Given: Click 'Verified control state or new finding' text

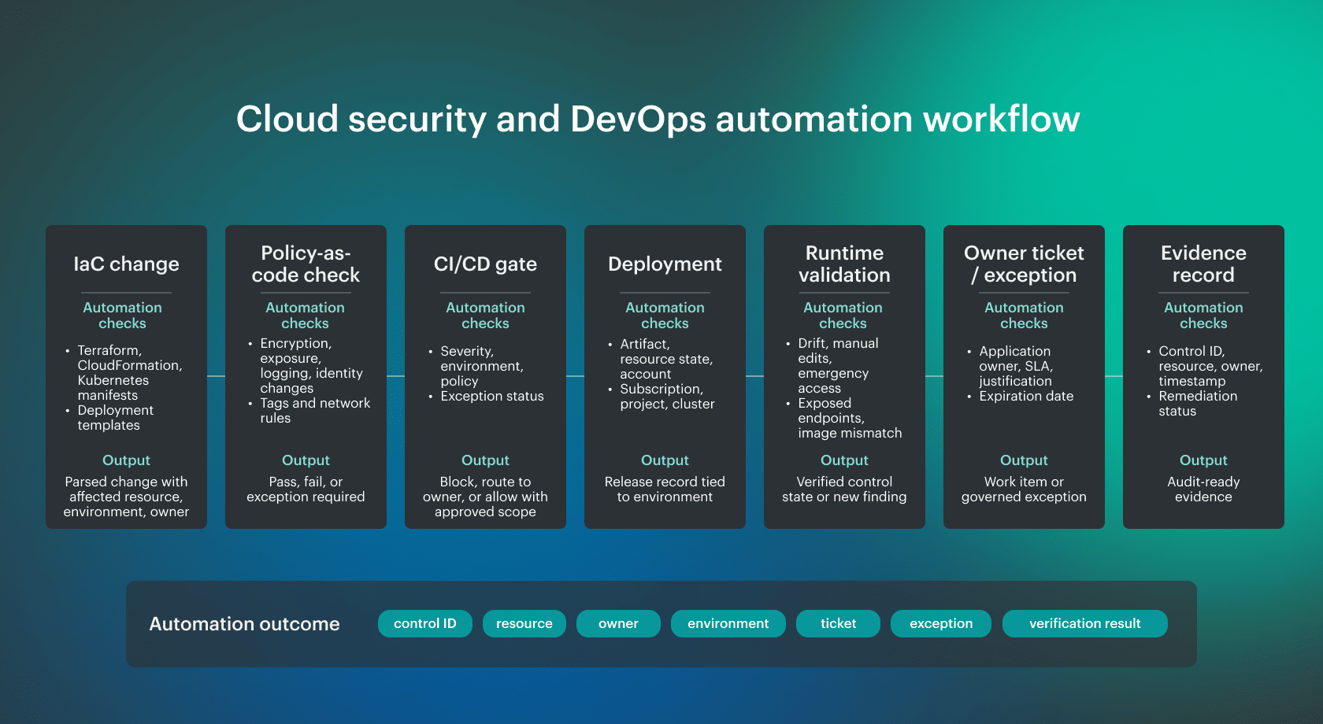Looking at the screenshot, I should pyautogui.click(x=844, y=489).
